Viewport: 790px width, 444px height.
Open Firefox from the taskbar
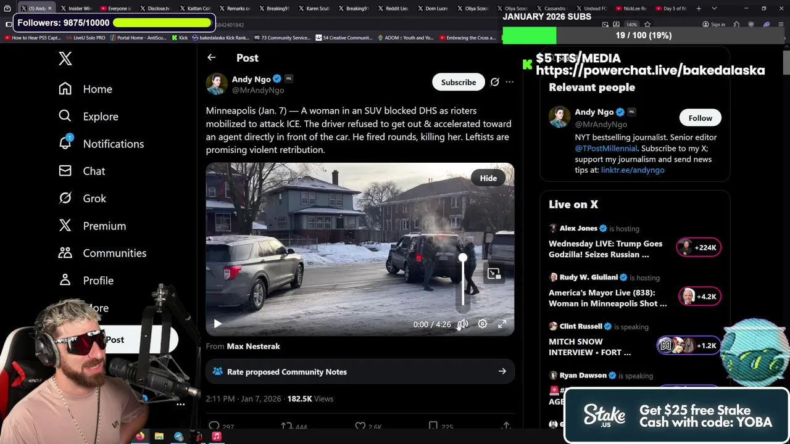pos(140,436)
